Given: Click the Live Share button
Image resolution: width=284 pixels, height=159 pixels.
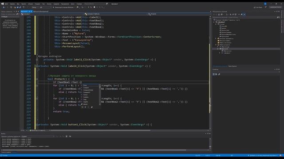Looking at the screenshot, I should coord(258,8).
